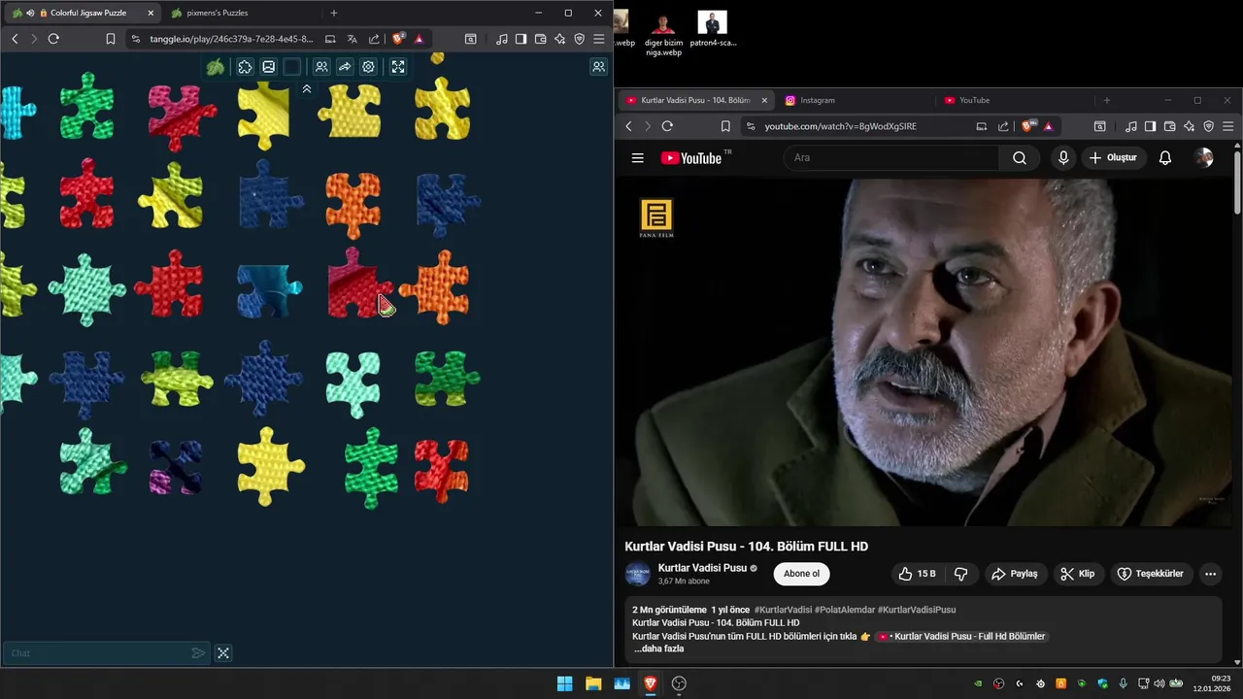1243x699 pixels.
Task: Toggle the sidebar in the Tanggle browser window
Action: pyautogui.click(x=521, y=39)
